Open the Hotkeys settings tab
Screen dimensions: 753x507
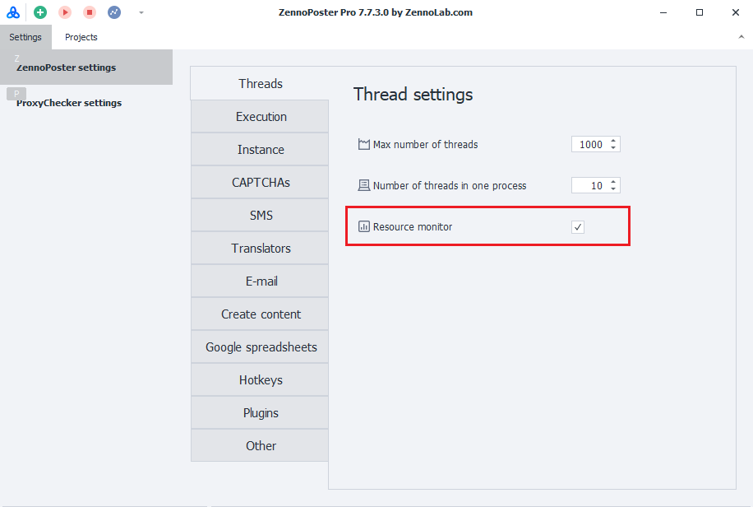point(261,380)
